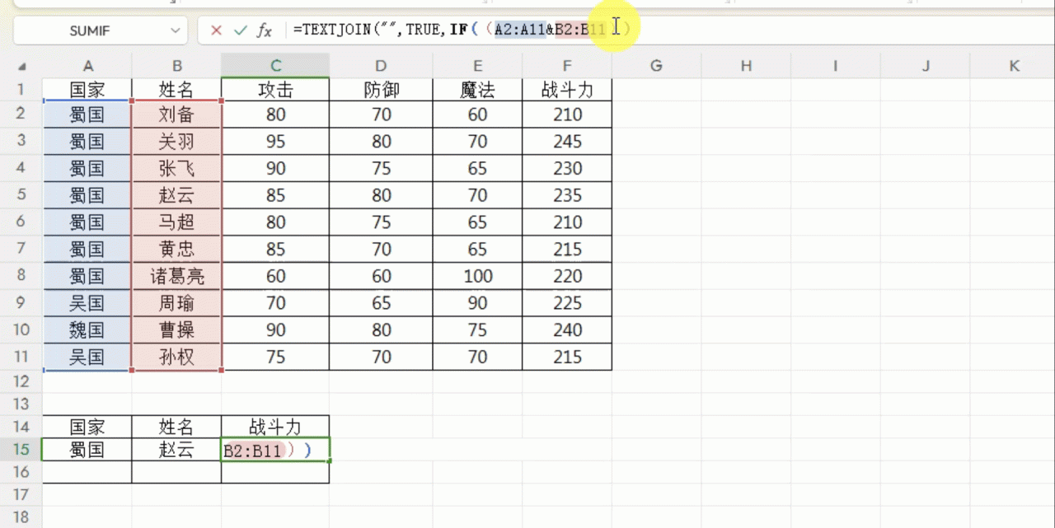Screen dimensions: 1055x528
Task: Select column B header
Action: [176, 66]
